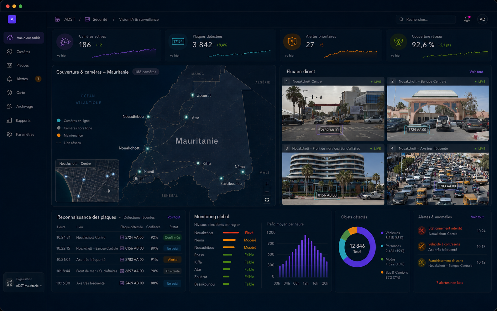
Task: Click Voir tout in Alertes & anomalies
Action: pos(477,217)
